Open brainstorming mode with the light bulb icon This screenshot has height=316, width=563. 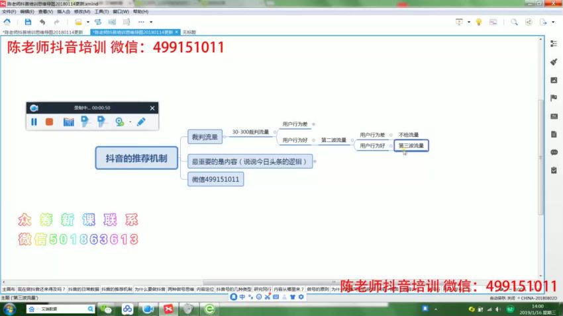[x=479, y=22]
